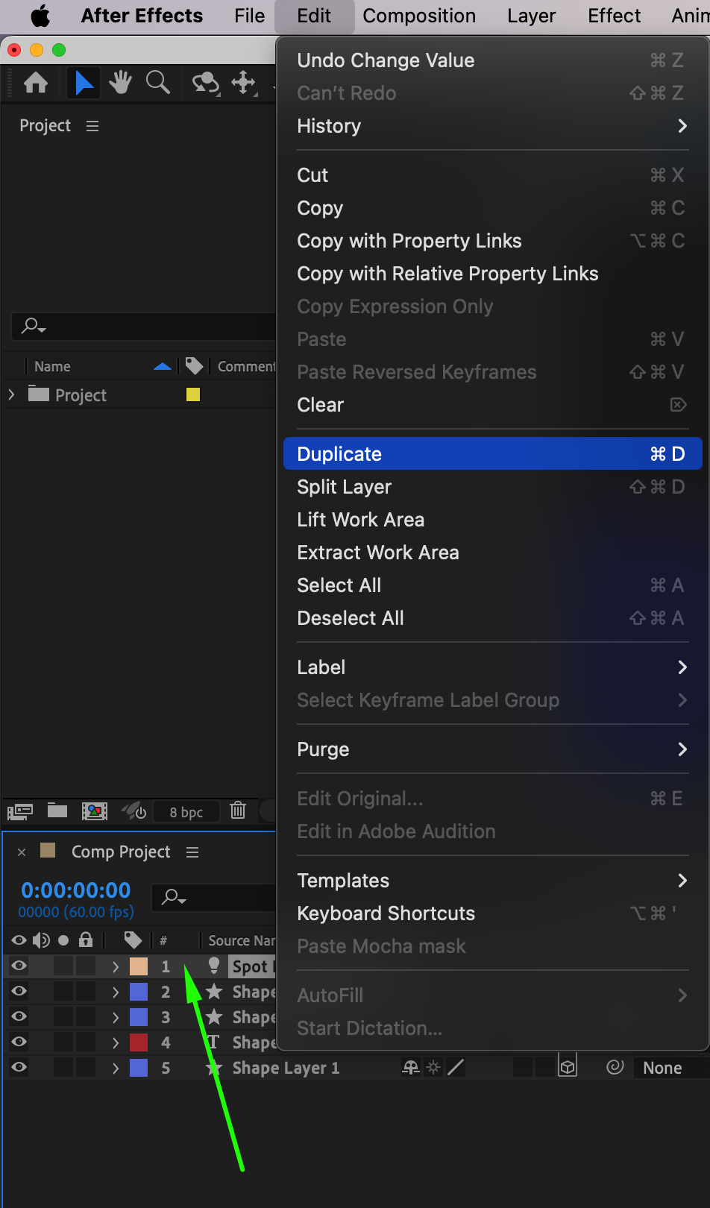Expand the Project folder in Project panel

(11, 394)
